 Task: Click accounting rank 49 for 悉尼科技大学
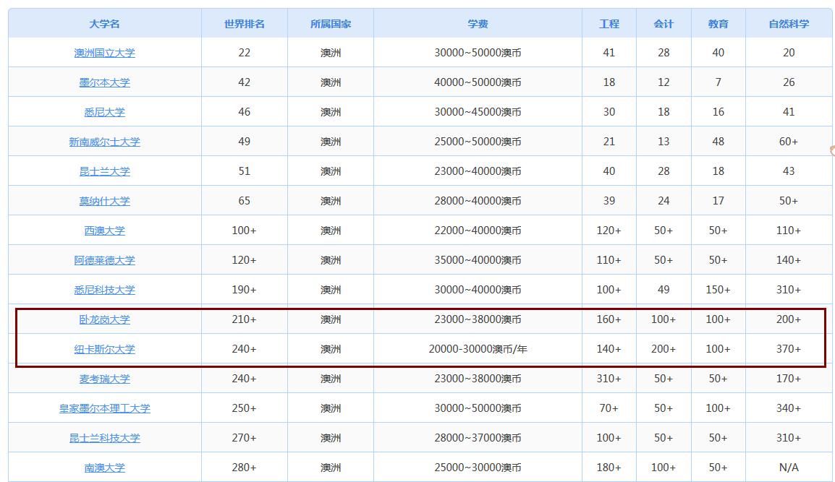coord(664,289)
